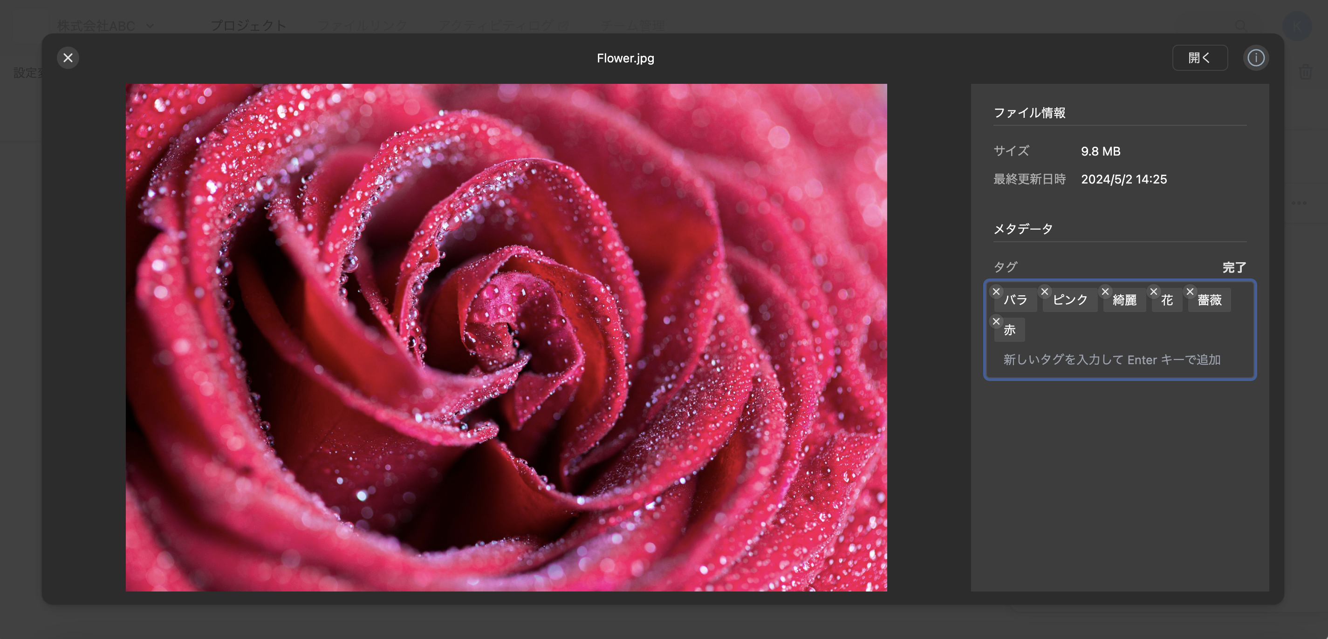Remove the 綺麗 tag
Image resolution: width=1328 pixels, height=639 pixels.
[1105, 292]
